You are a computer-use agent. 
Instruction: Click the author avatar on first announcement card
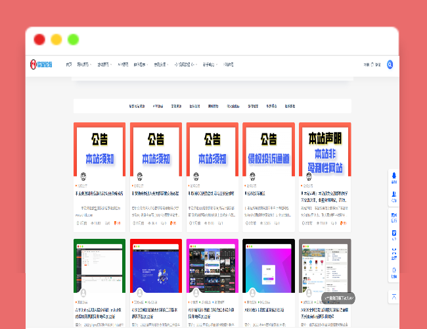(83, 177)
